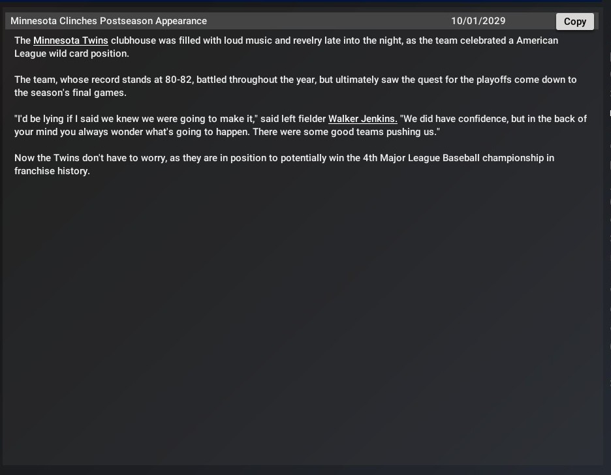The width and height of the screenshot is (611, 475).
Task: Click the words "franchise history"
Action: coord(51,171)
